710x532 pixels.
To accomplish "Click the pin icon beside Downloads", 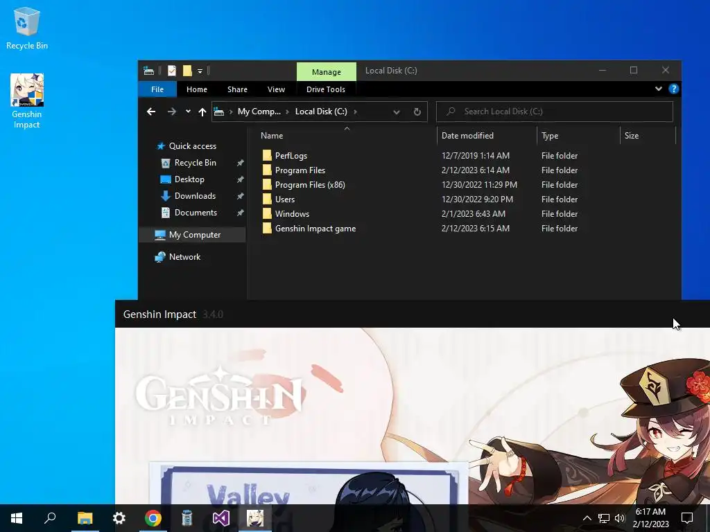I will tap(240, 196).
